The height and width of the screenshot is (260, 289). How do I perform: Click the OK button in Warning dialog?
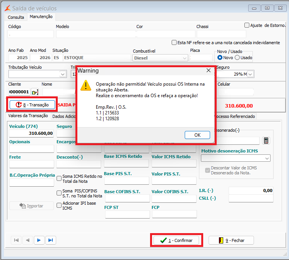click(x=197, y=135)
